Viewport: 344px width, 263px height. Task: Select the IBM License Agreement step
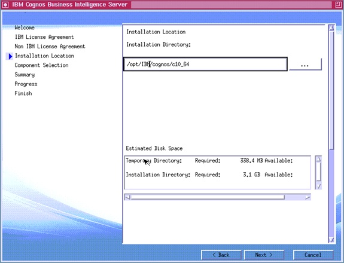(x=44, y=37)
